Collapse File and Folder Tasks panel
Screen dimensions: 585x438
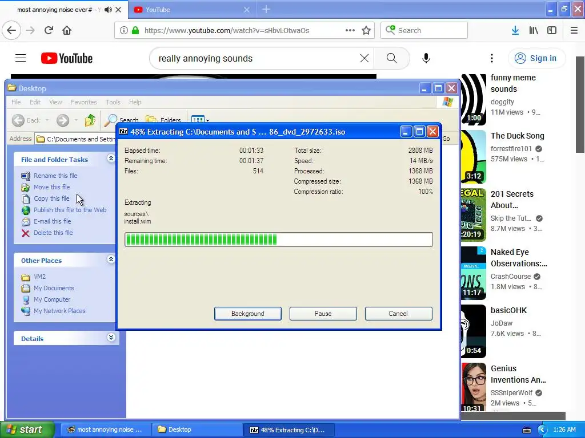pos(111,159)
